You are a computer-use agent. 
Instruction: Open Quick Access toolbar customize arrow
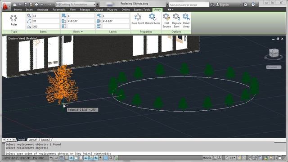pos(98,4)
